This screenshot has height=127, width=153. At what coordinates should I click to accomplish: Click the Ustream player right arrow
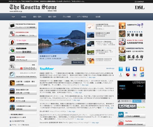point(144,94)
